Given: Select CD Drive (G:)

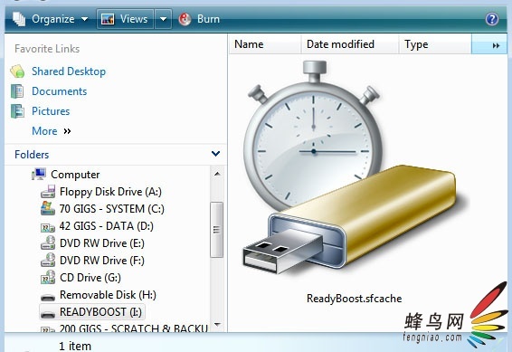Looking at the screenshot, I should click(x=90, y=278).
